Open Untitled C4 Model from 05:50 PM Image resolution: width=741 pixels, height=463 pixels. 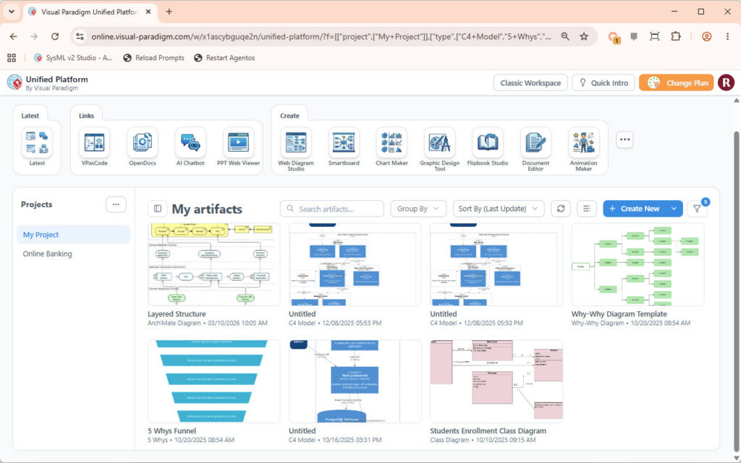(496, 264)
